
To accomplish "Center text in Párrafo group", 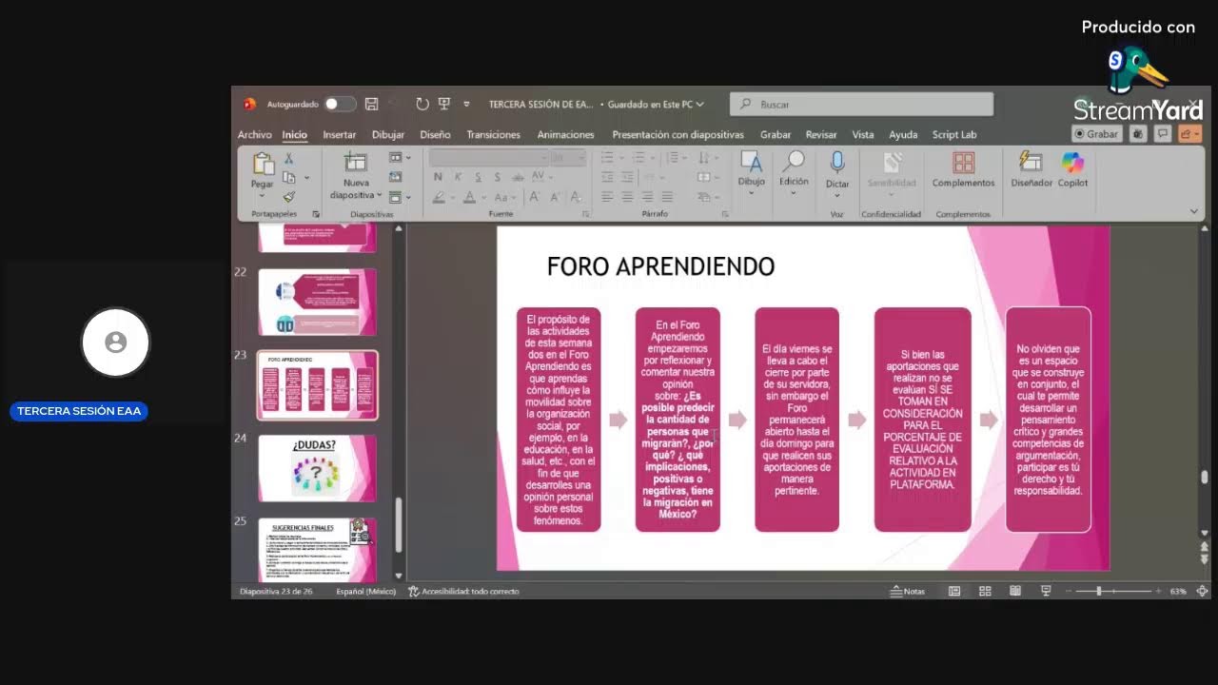I will tap(627, 197).
